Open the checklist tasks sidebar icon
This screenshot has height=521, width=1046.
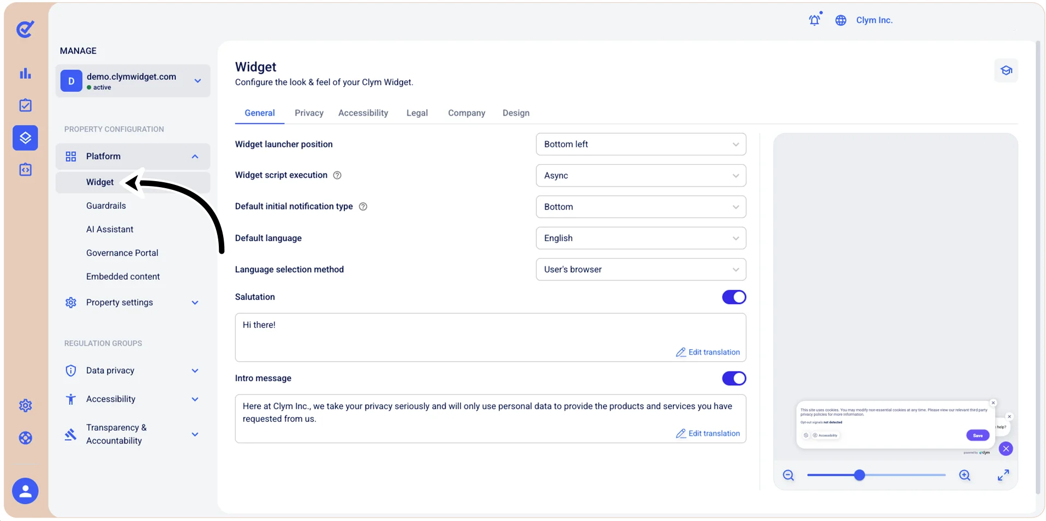(x=25, y=105)
